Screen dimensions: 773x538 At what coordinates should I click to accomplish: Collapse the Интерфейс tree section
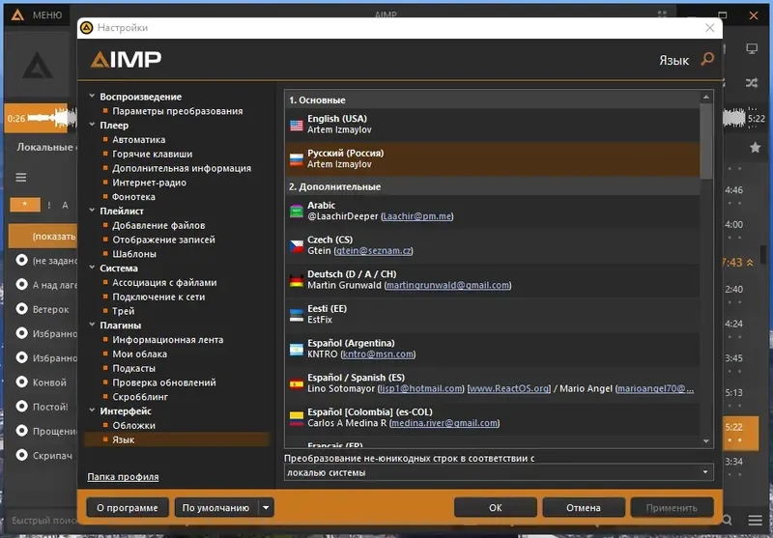(x=92, y=411)
